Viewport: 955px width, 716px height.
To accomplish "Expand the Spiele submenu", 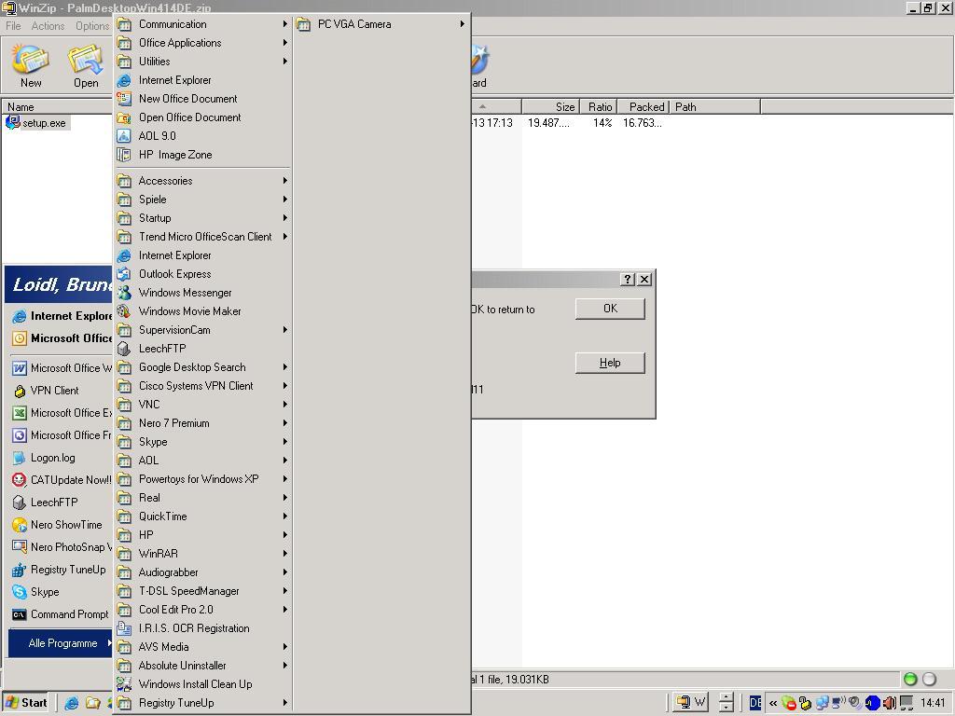I will [202, 200].
